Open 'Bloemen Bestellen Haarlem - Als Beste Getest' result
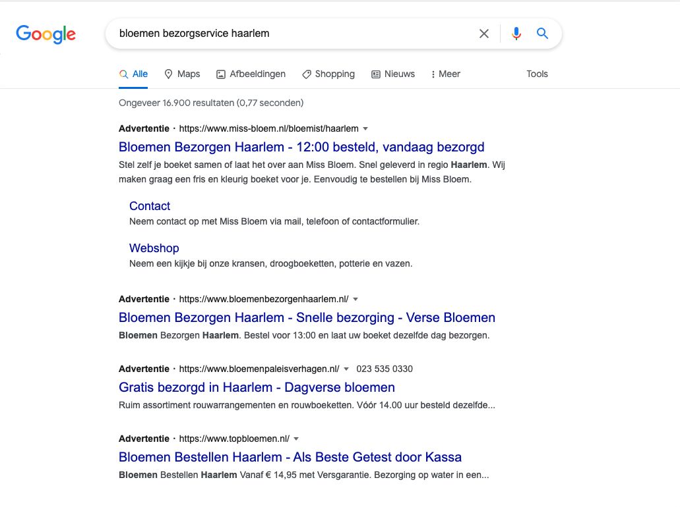 pyautogui.click(x=290, y=457)
